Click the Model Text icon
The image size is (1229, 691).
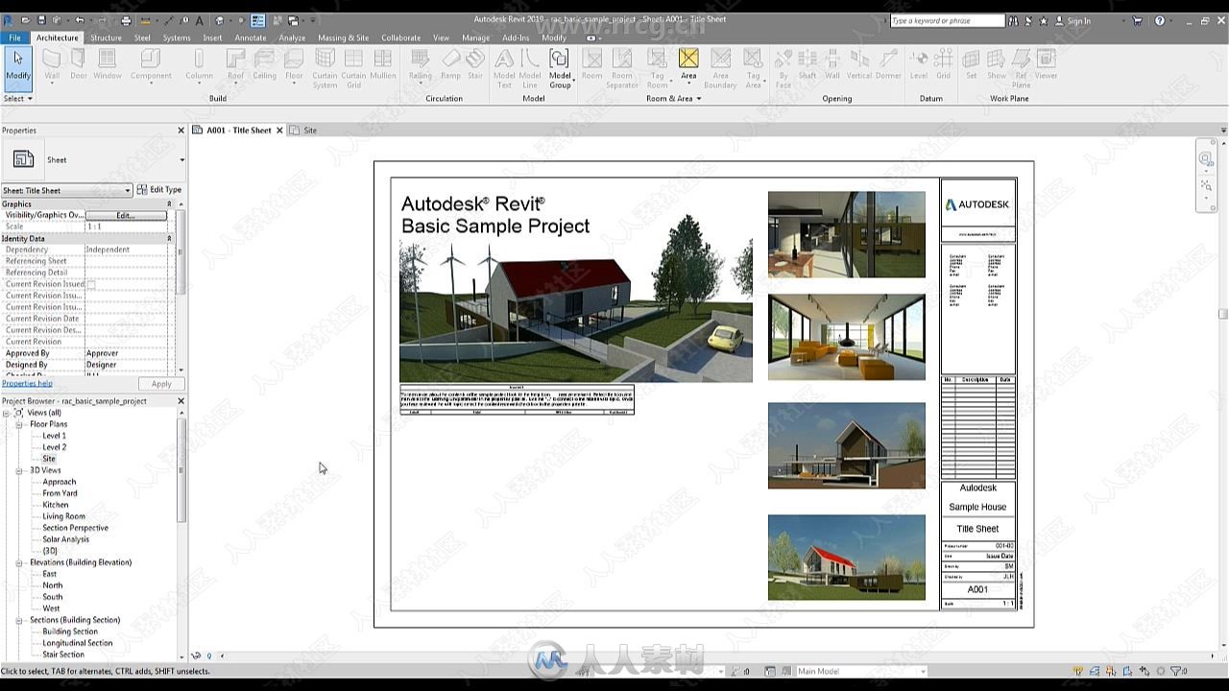(x=504, y=59)
